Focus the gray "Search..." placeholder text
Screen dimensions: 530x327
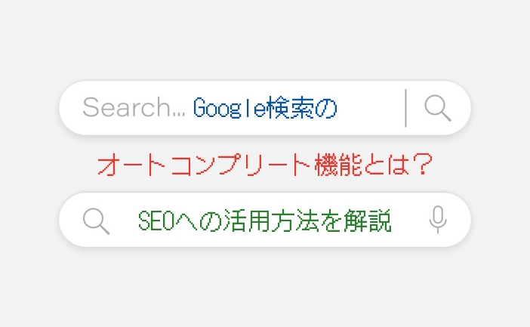pos(134,108)
